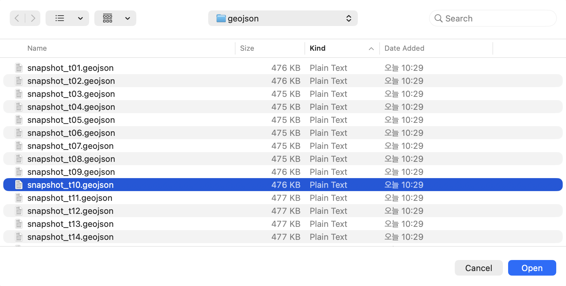Screen dimensions: 566x286
Task: Open the list view options dropdown
Action: click(80, 18)
